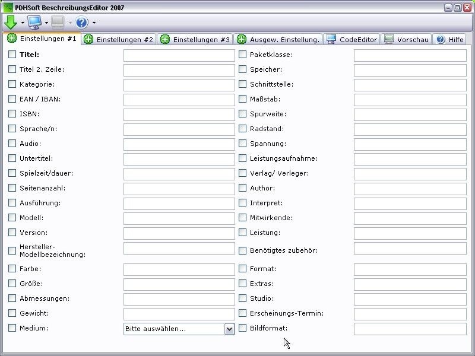Click the question mark help icon
Screen dimensions: 475x356
(x=81, y=22)
